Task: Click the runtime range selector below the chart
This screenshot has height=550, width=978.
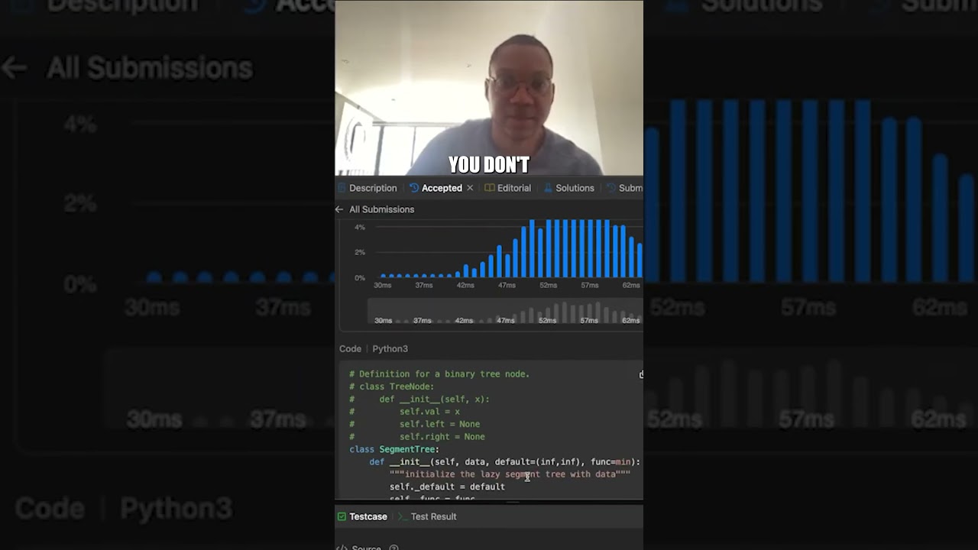Action: [x=505, y=312]
